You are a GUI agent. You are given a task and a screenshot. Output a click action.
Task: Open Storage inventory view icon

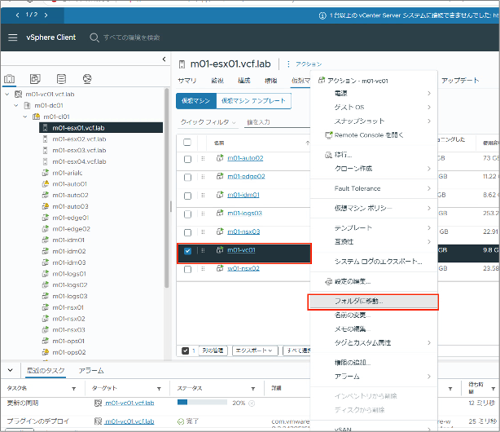pos(61,78)
